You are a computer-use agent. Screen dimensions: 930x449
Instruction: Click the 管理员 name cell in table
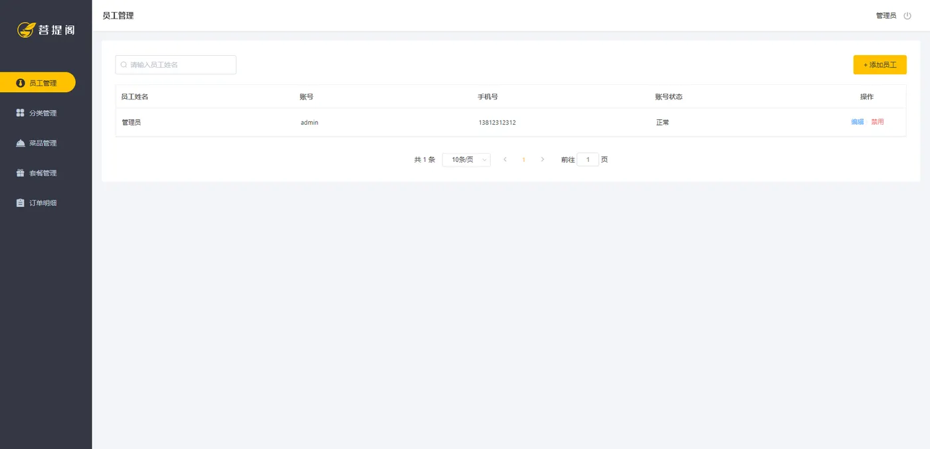(x=132, y=123)
